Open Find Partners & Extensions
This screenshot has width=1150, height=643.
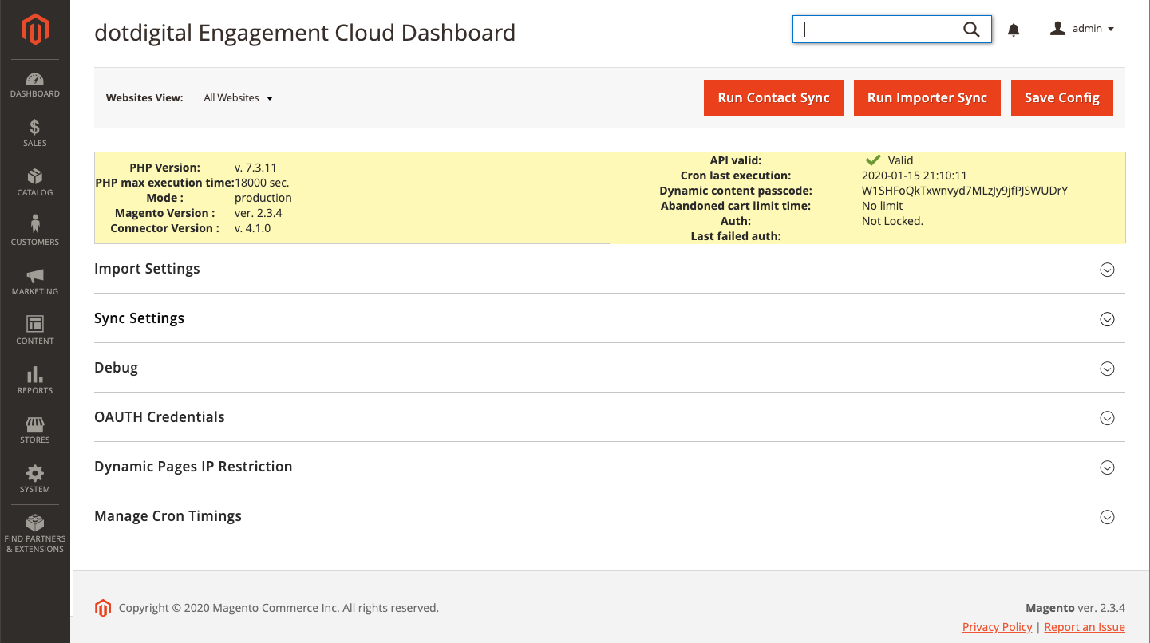pyautogui.click(x=35, y=534)
